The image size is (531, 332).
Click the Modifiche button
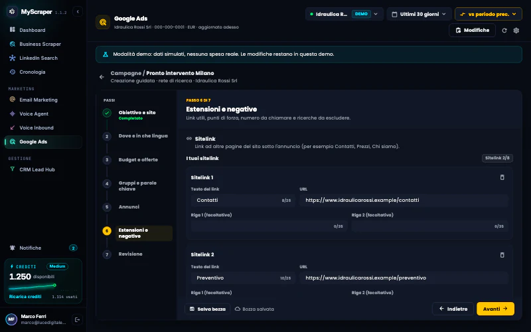[x=472, y=30]
